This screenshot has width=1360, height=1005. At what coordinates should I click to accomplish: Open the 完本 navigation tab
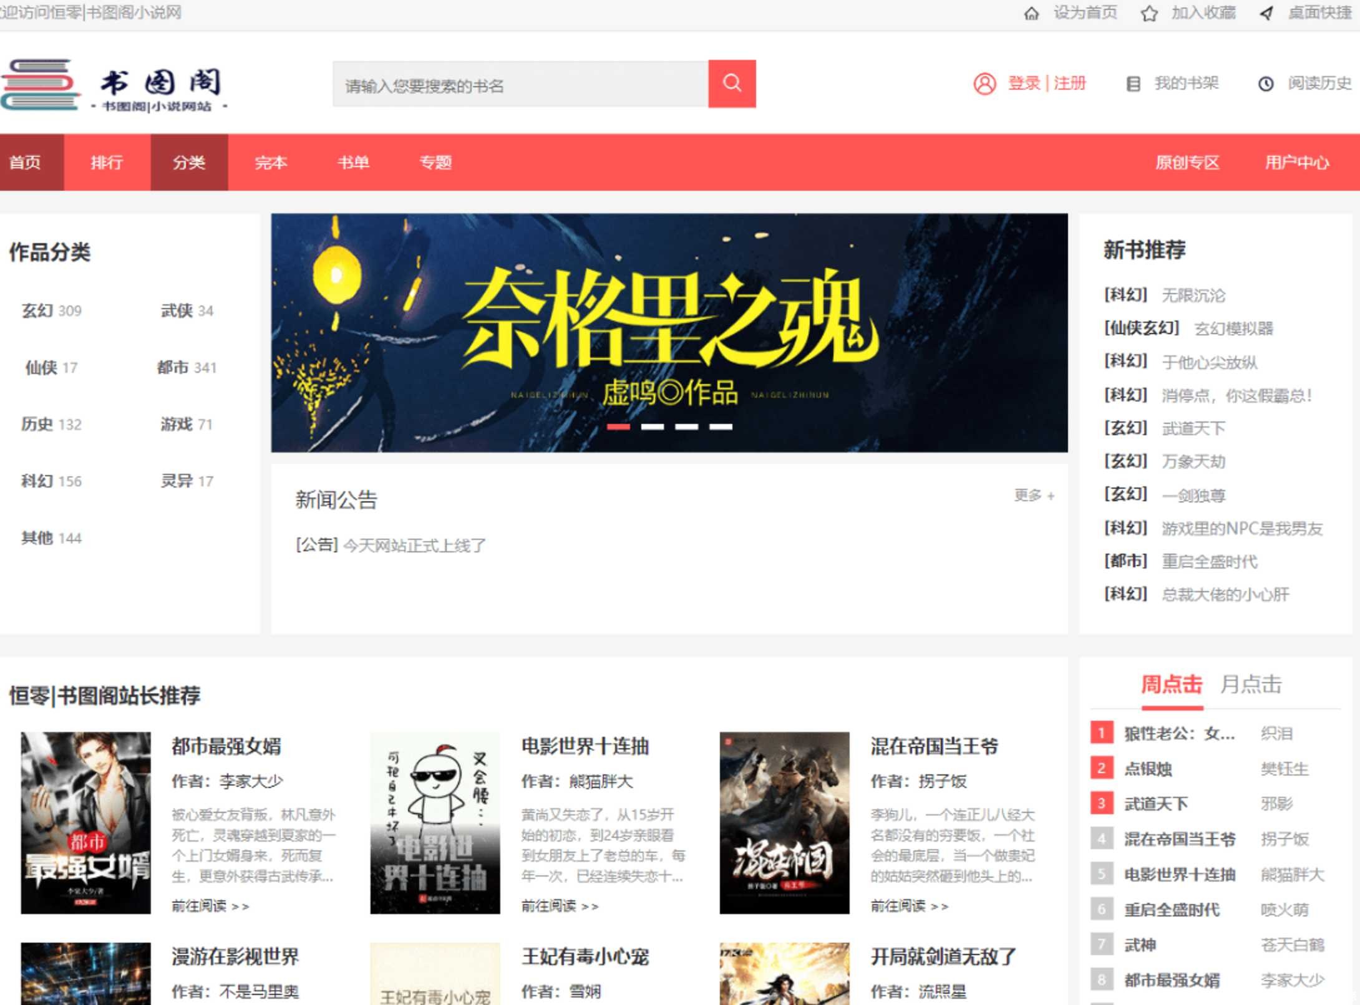tap(271, 162)
